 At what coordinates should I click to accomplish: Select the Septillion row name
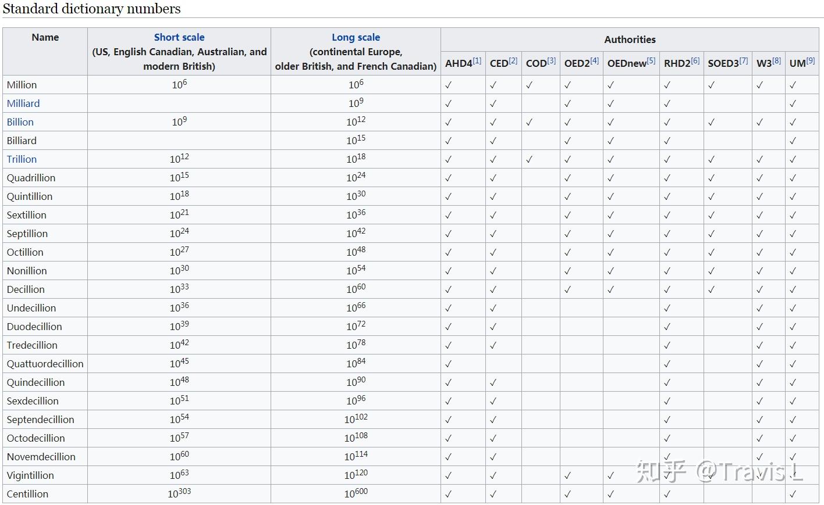(27, 234)
